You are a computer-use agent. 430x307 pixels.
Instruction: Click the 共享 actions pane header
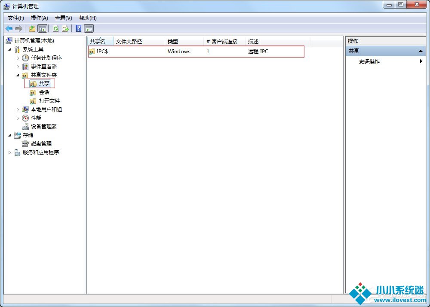click(x=386, y=51)
